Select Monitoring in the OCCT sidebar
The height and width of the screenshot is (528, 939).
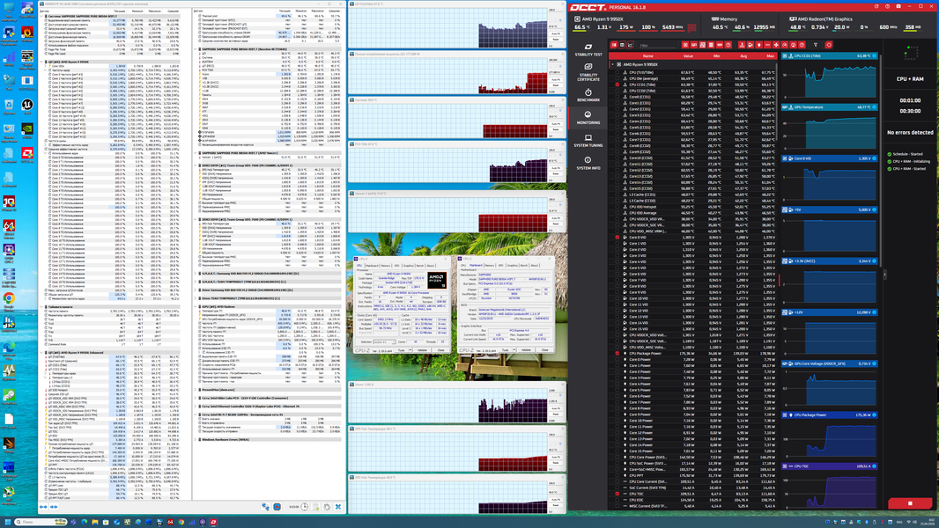588,117
